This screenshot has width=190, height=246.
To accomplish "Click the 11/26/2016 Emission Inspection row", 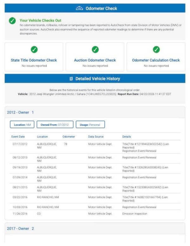I will [95, 214].
